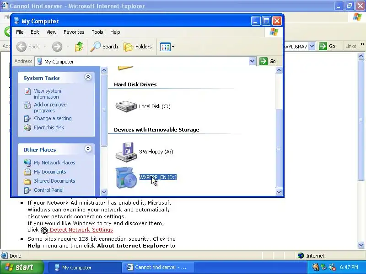
Task: Open Control Panel in Other Places
Action: pos(48,190)
